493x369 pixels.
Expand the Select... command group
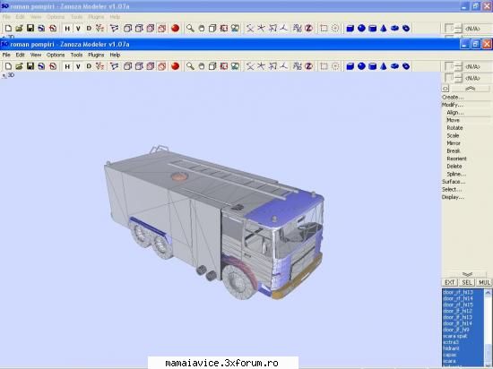[x=452, y=189]
